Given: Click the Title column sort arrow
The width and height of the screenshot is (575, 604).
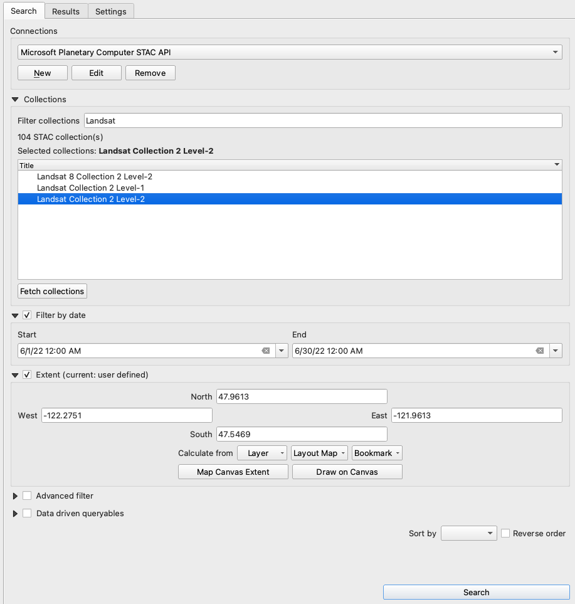Looking at the screenshot, I should click(x=557, y=165).
